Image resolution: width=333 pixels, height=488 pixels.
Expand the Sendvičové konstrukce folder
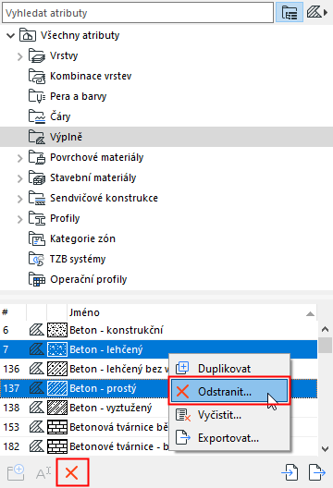coord(20,199)
